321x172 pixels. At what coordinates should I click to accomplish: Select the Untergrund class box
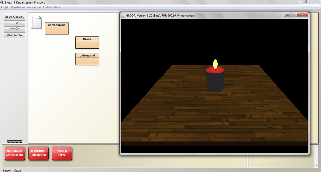(87, 59)
